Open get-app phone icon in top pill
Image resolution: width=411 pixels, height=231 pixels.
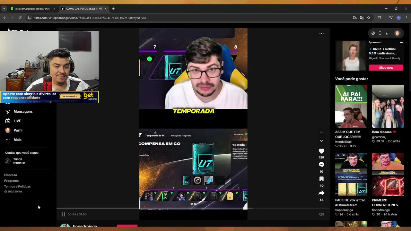[380, 33]
